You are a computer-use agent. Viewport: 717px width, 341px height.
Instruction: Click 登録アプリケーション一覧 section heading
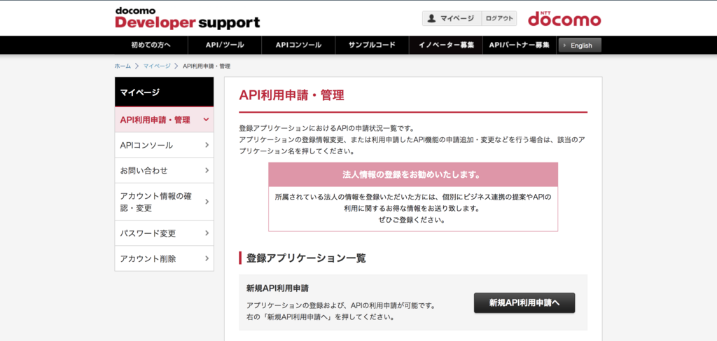click(x=306, y=258)
